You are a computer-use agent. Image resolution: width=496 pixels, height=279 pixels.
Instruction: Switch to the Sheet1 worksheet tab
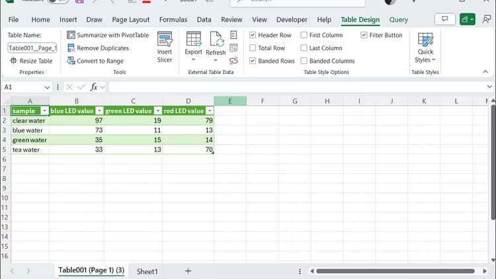[147, 271]
